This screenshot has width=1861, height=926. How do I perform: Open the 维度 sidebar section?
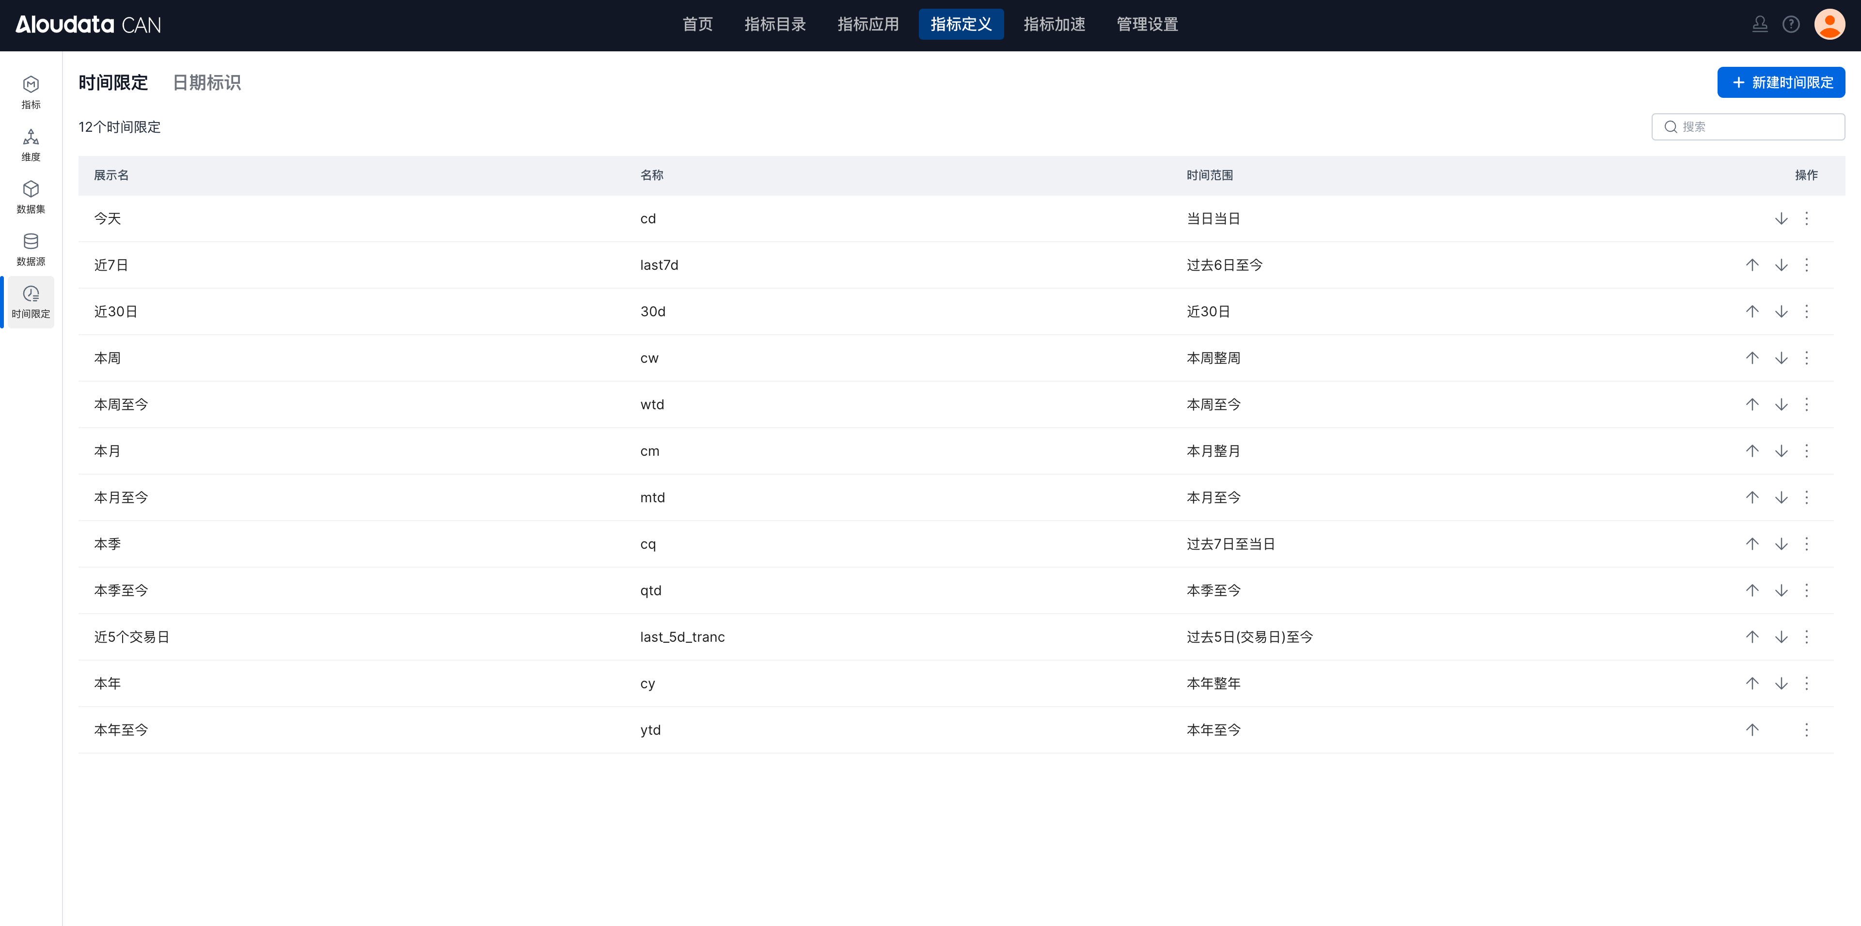[31, 144]
